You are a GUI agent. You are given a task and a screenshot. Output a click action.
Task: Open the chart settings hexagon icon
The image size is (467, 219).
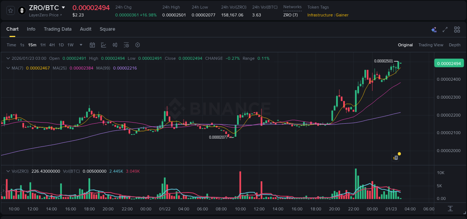tap(137, 45)
